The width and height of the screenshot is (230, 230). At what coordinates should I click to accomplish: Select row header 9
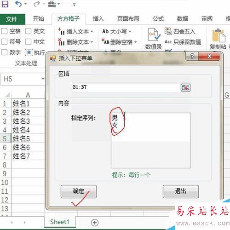pyautogui.click(x=5, y=174)
